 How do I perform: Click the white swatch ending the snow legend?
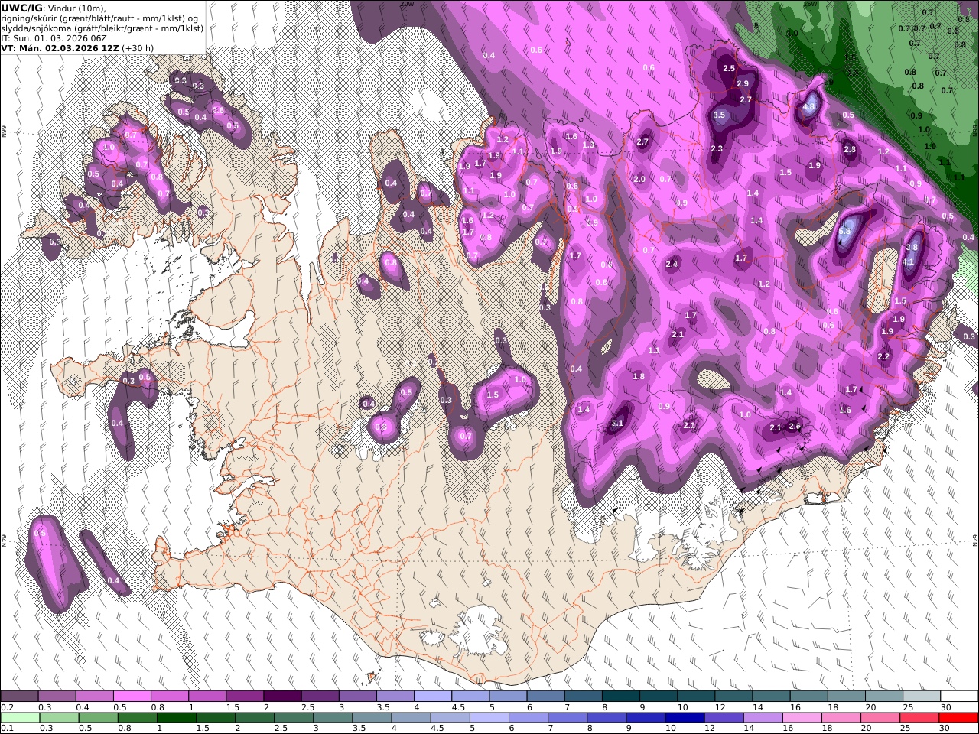(958, 697)
